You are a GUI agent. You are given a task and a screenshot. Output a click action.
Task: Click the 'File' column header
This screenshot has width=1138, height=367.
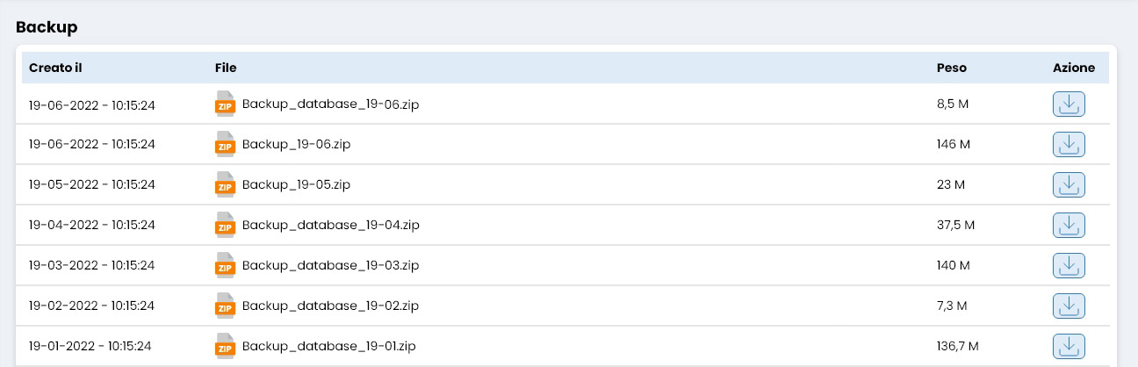[226, 68]
